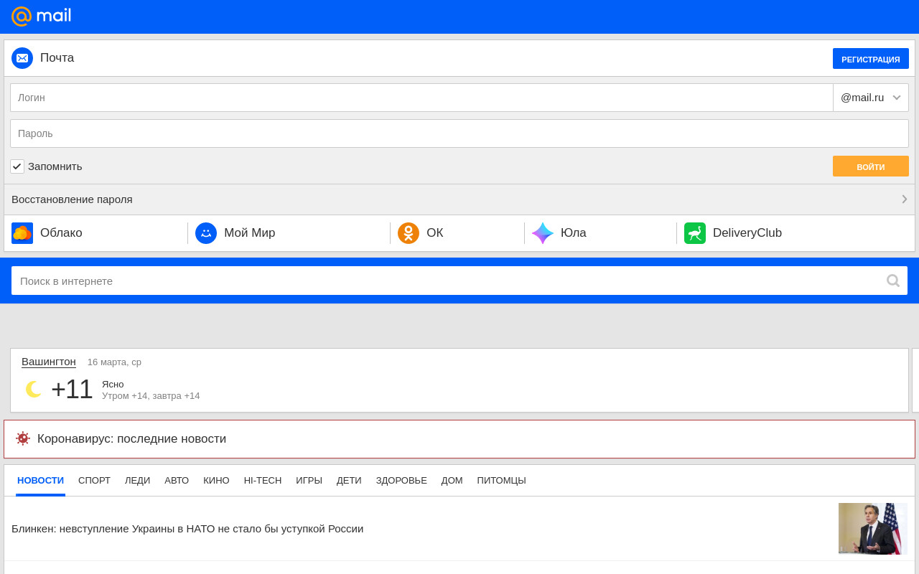Switch to the НОВОСТИ tab
This screenshot has height=574, width=919.
41,481
